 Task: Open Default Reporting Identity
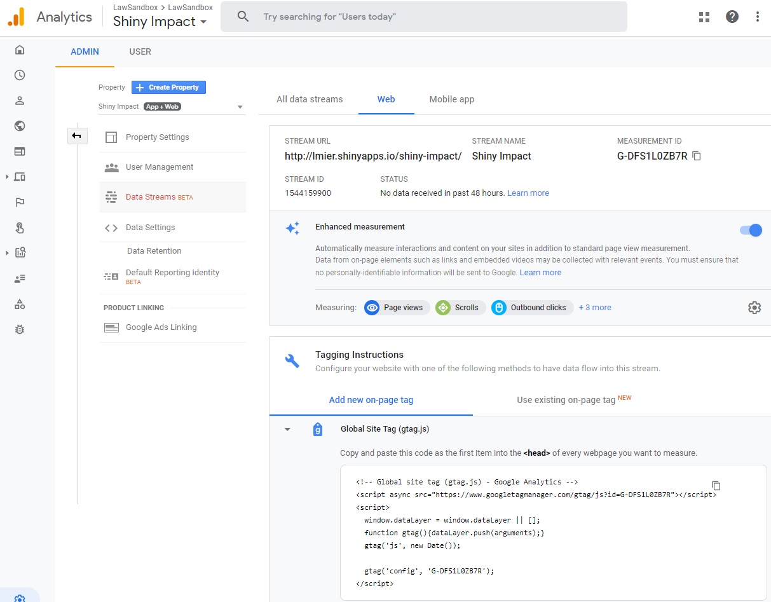173,277
